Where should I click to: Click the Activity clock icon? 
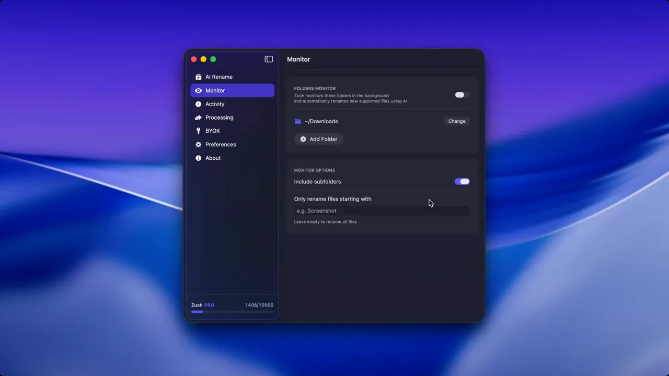[x=198, y=104]
